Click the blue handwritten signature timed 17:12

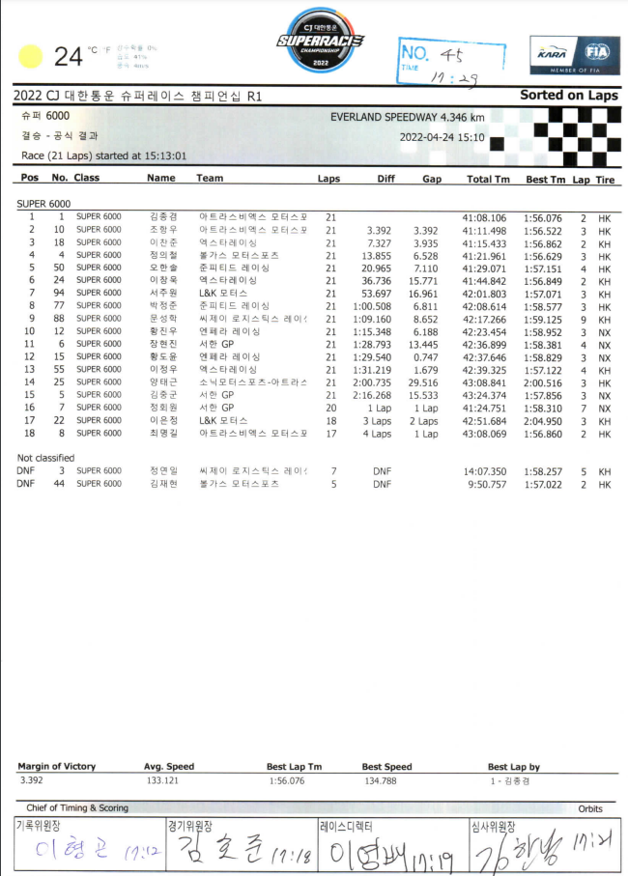pos(98,850)
